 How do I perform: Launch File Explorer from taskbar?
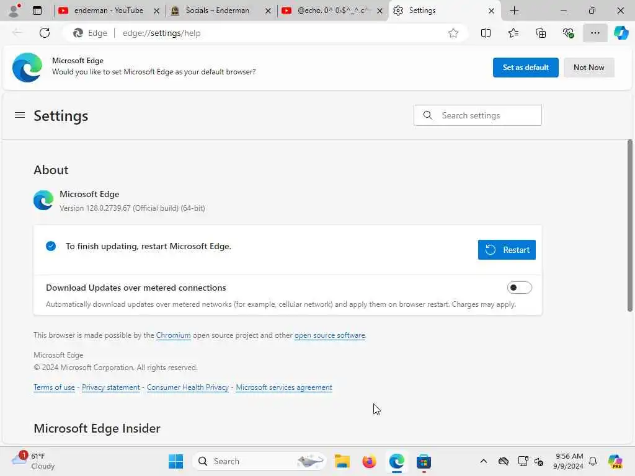pyautogui.click(x=342, y=461)
